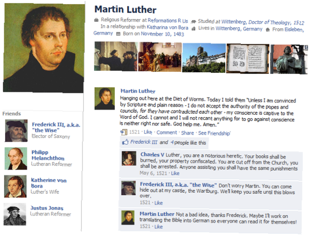Open the Wartburg castle photo thumbnail
Image resolution: width=309 pixels, height=236 pixels.
204,58
